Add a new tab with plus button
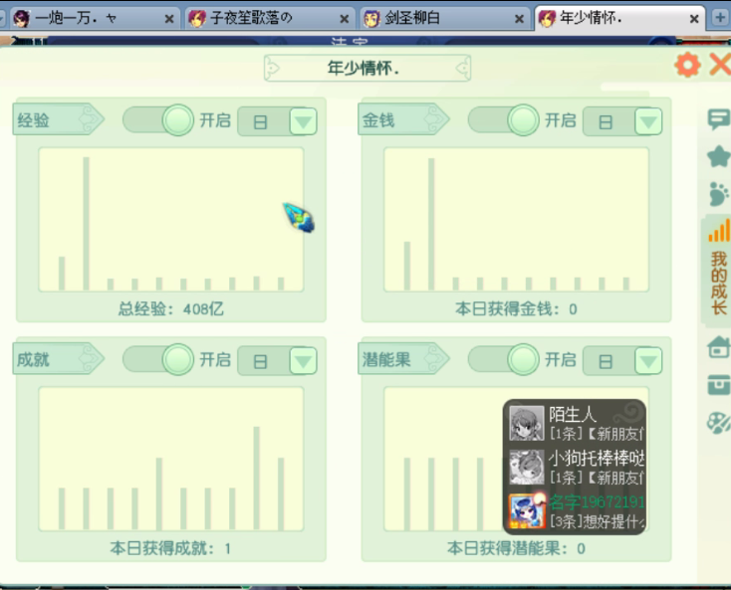This screenshot has width=731, height=590. (x=720, y=18)
